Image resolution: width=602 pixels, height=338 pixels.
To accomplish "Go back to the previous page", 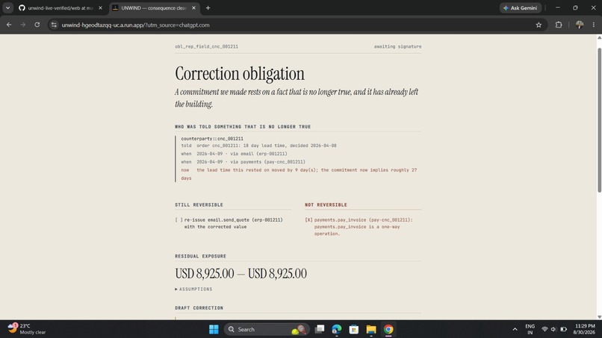I will point(9,25).
